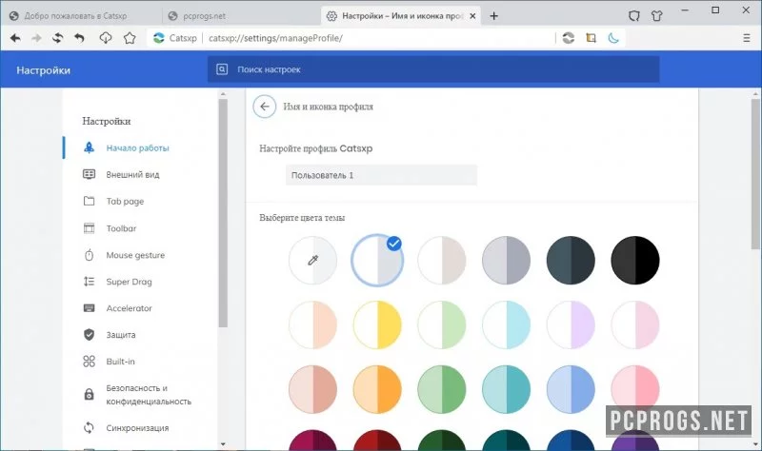Viewport: 762px width, 451px height.
Task: Switch to Добро пожаловать в Catsxp tab
Action: [76, 16]
